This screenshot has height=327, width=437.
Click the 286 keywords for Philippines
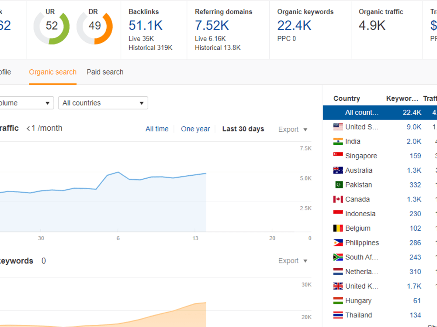(415, 242)
